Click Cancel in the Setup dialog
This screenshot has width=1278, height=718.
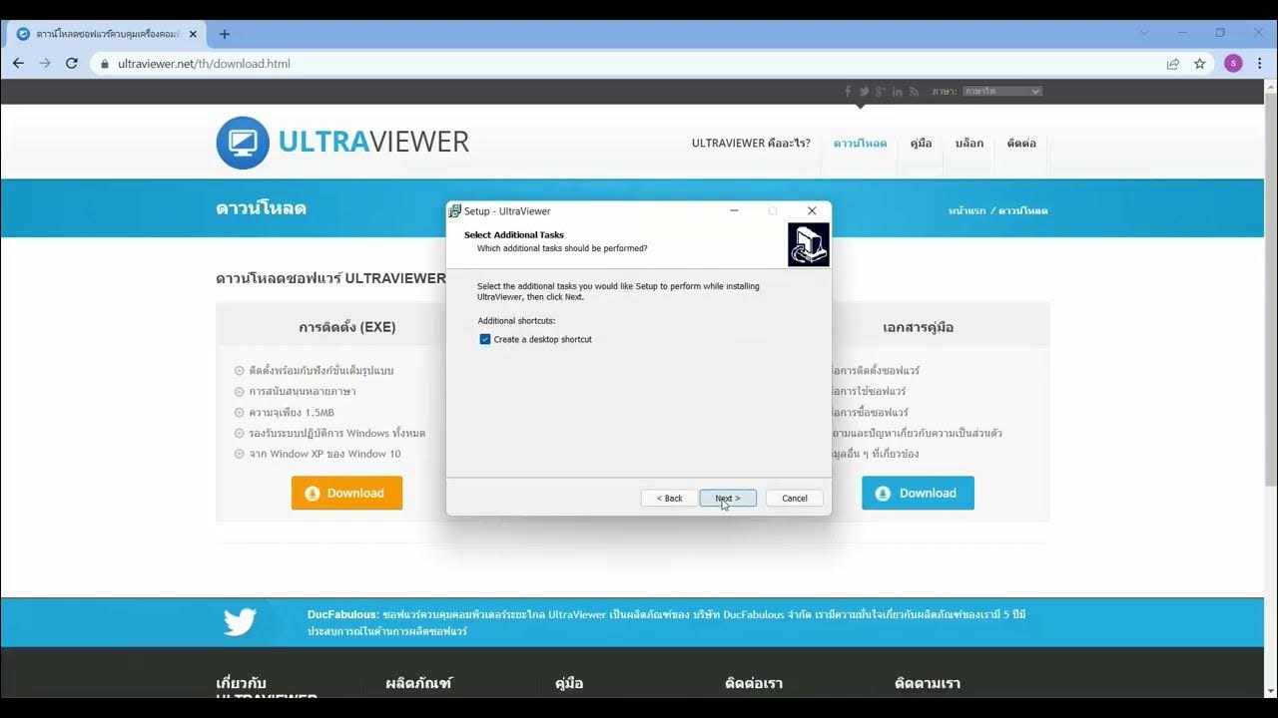795,498
